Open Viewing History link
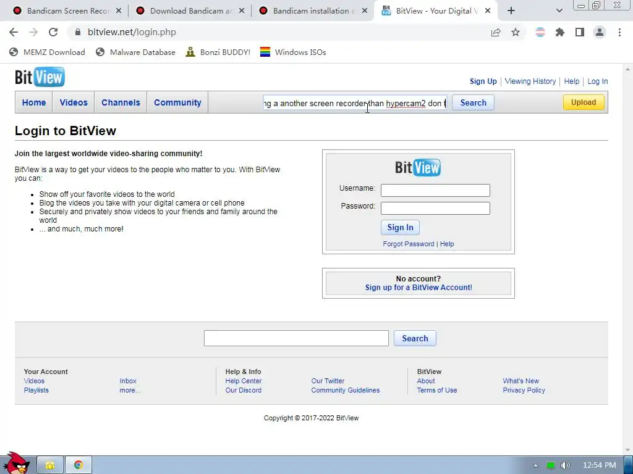 (530, 81)
